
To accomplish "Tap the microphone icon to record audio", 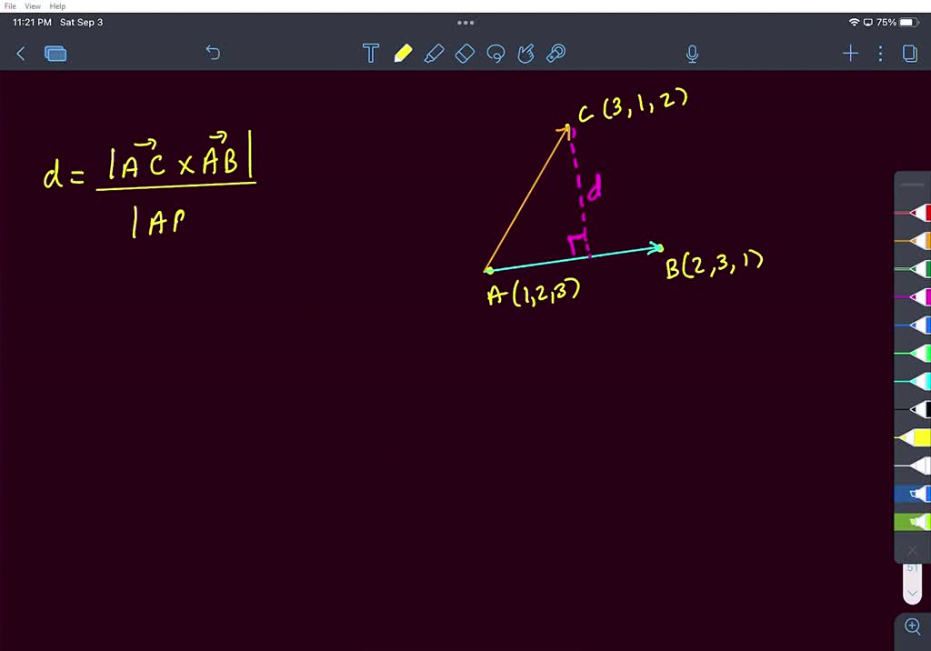I will 692,54.
